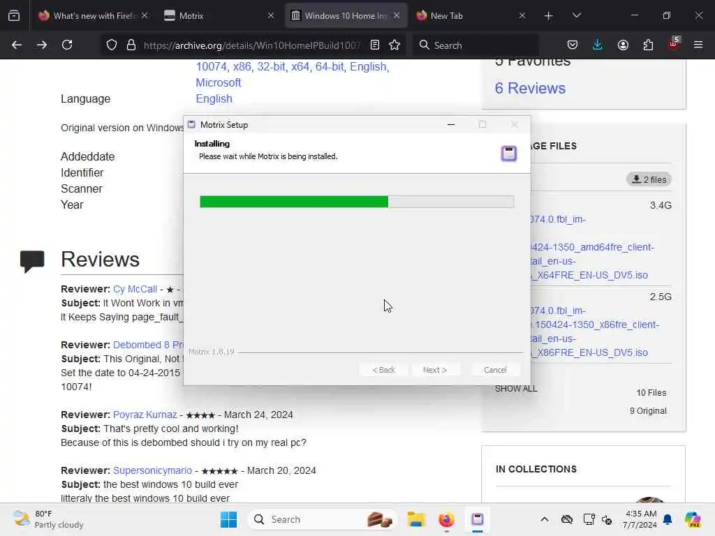The image size is (715, 536).
Task: List all tabs dropdown arrow
Action: 576,16
